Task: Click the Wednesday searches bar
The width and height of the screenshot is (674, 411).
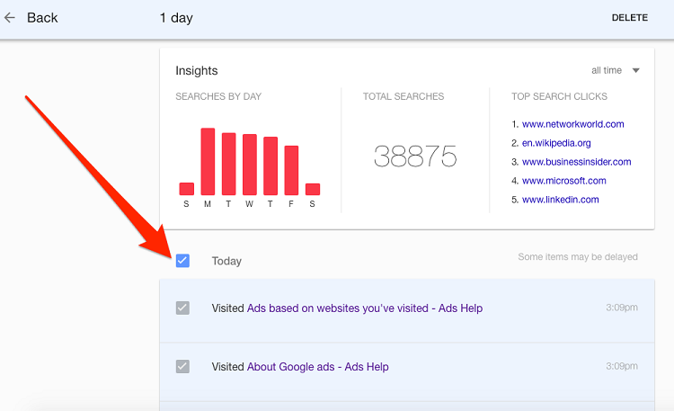Action: point(250,165)
